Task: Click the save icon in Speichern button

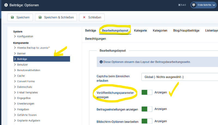Action: coord(12,17)
